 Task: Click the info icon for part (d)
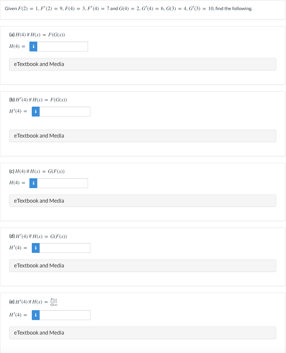(36, 248)
